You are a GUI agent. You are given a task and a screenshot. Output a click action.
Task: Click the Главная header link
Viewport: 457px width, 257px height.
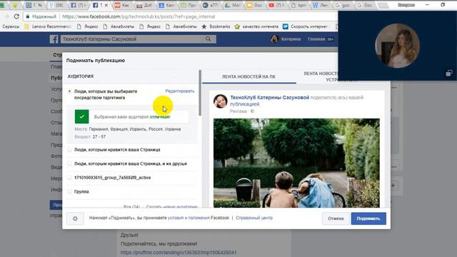pyautogui.click(x=316, y=39)
